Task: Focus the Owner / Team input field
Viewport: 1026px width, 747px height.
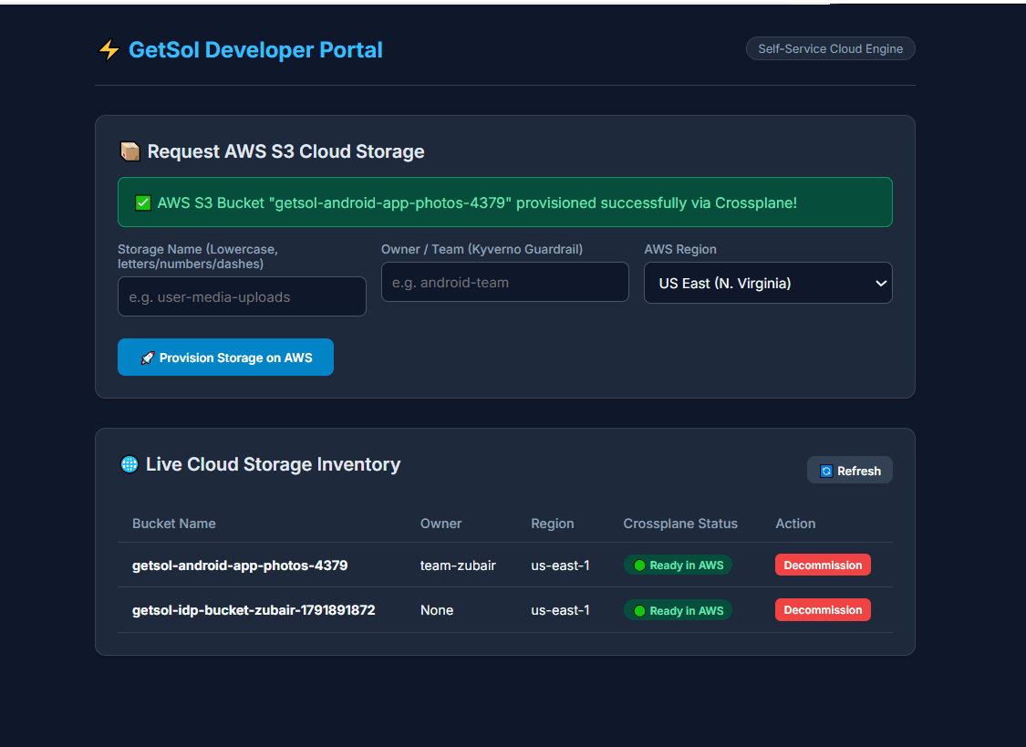Action: 504,282
